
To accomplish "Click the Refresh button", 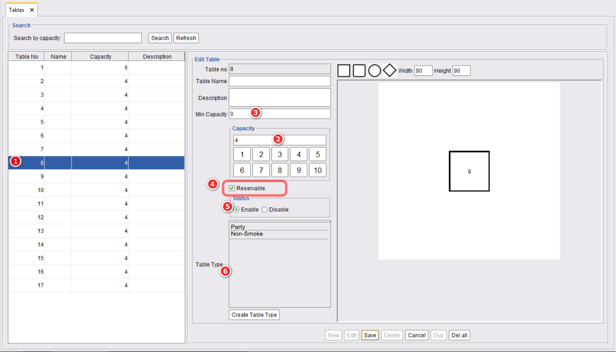I will [x=186, y=38].
